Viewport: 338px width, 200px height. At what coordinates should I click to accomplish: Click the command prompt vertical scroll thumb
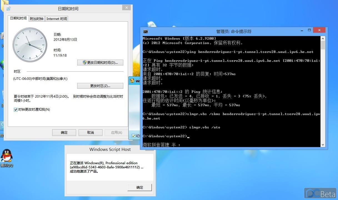[x=323, y=45]
